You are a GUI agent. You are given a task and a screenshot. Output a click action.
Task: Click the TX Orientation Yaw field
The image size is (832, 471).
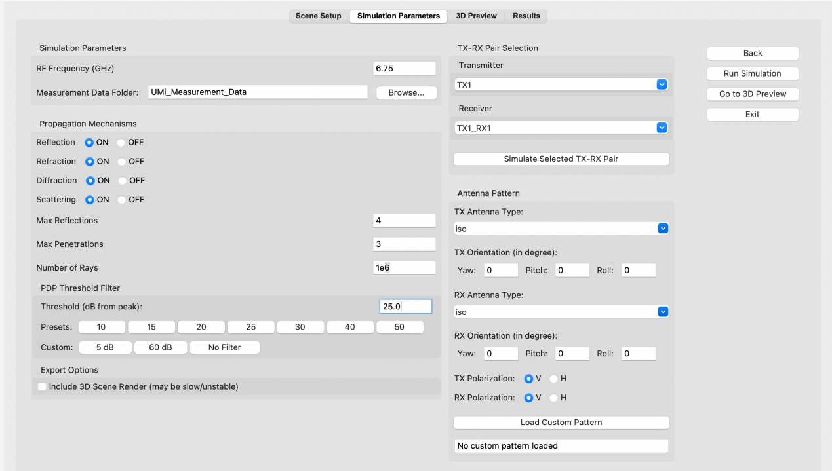click(x=501, y=271)
